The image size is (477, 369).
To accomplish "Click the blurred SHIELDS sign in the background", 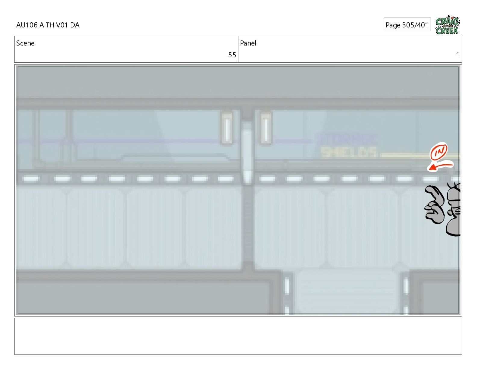I will pos(349,152).
